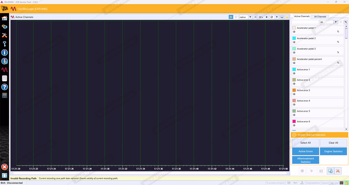The image size is (349, 185).
Task: Toggle the crossed-out eye hide-all button
Action: (345, 22)
